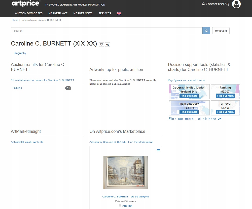Open the AUCTION DATABASES menu

[x=29, y=13]
